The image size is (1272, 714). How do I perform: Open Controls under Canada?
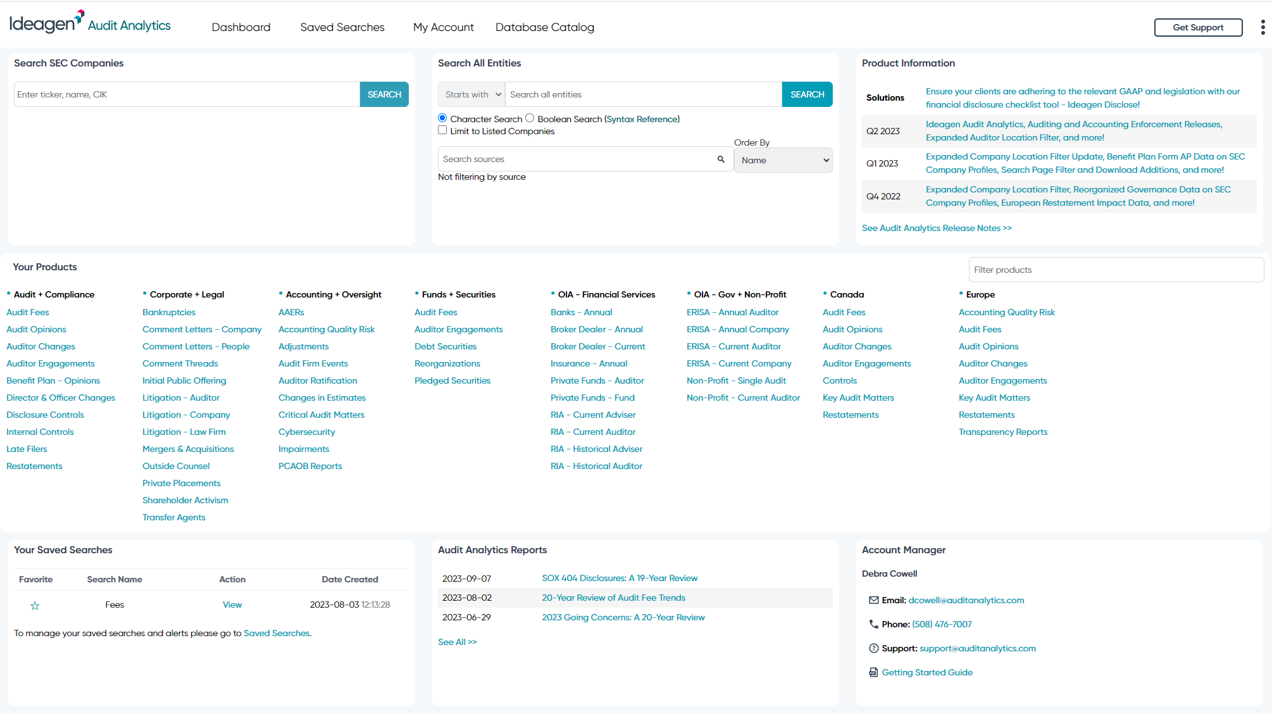(840, 380)
